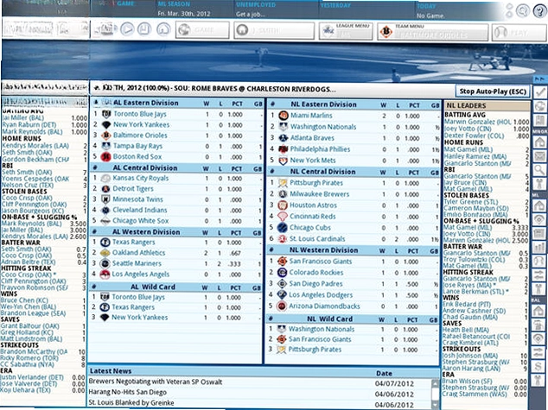Open the PLAY menu button

(518, 33)
